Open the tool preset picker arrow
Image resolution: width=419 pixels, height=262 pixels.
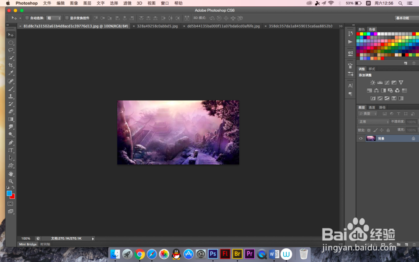coord(20,18)
